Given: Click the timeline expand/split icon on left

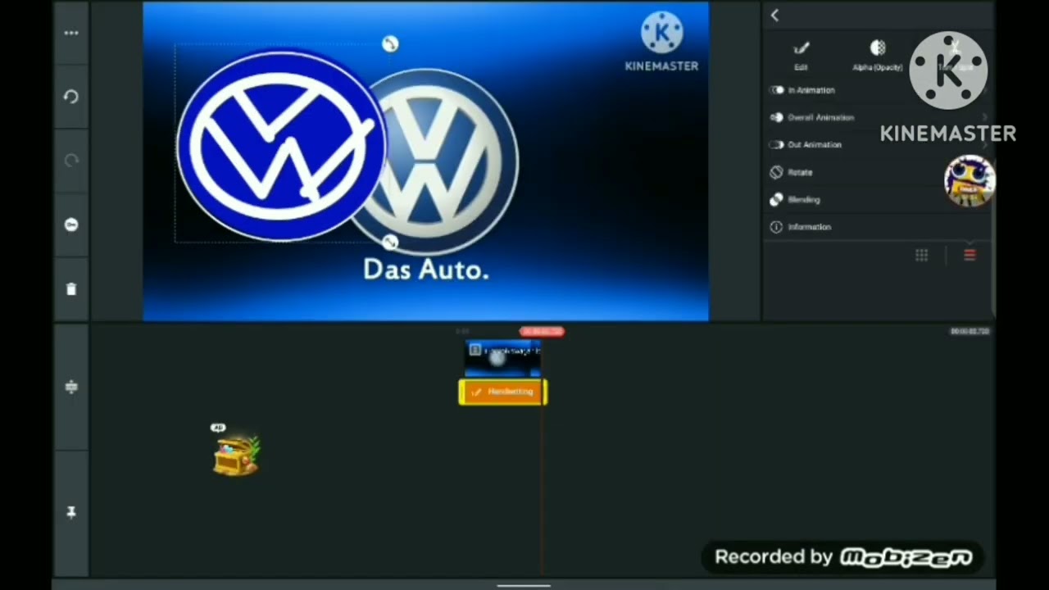Looking at the screenshot, I should coord(71,387).
